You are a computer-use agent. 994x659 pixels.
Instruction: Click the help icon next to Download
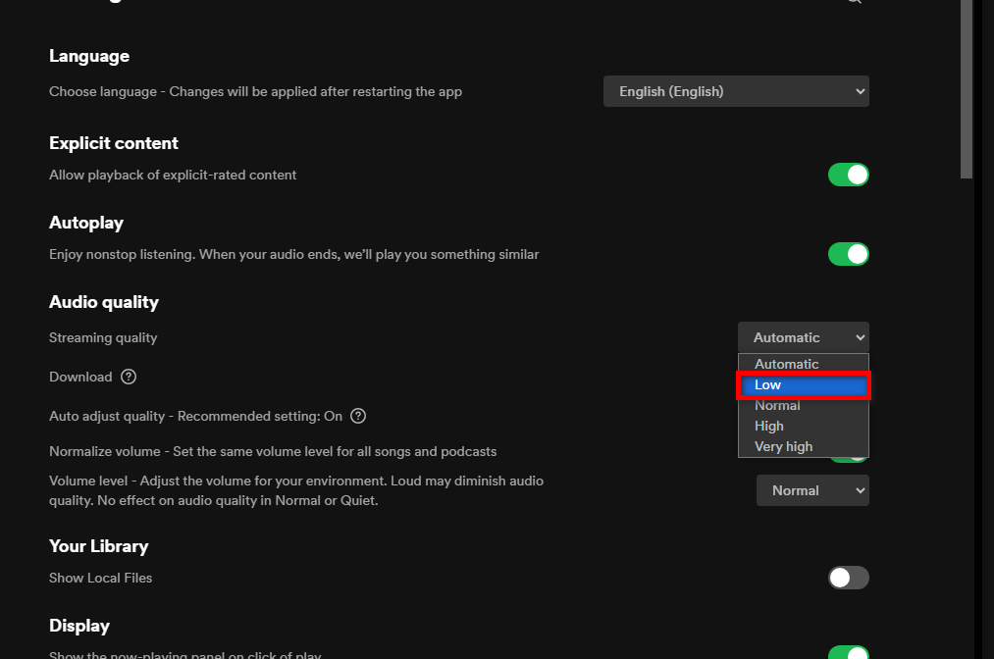pos(129,377)
